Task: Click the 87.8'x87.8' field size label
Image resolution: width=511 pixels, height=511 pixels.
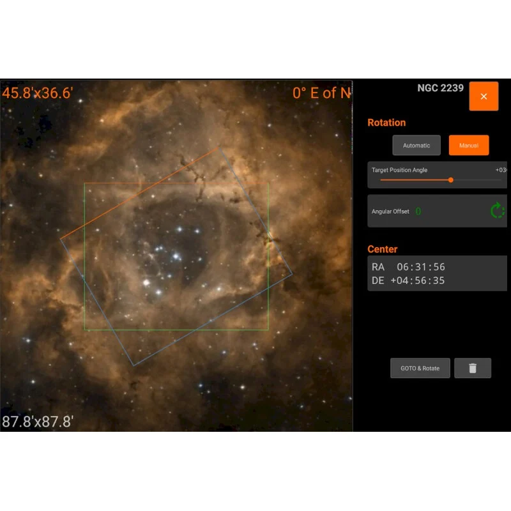Action: pos(38,422)
